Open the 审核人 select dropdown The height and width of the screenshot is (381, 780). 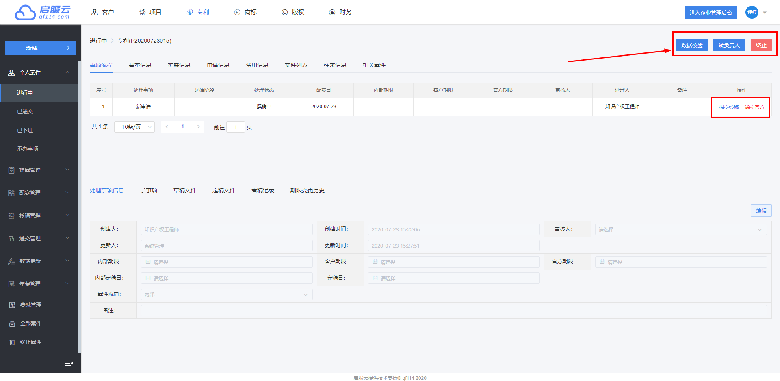click(x=681, y=229)
